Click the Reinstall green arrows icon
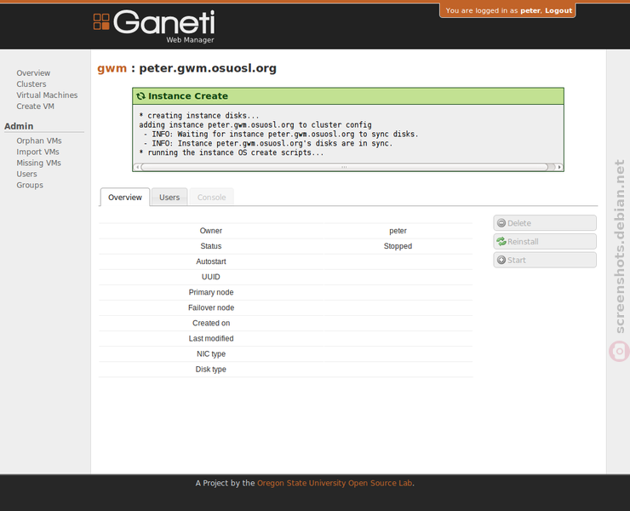 point(501,241)
